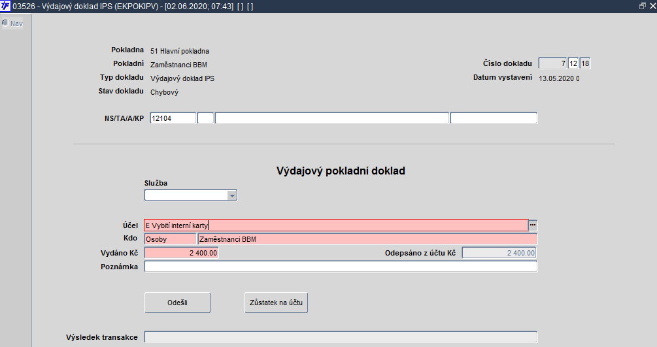Click the Číslo dokladu field containing 7
The image size is (657, 347).
[x=552, y=63]
